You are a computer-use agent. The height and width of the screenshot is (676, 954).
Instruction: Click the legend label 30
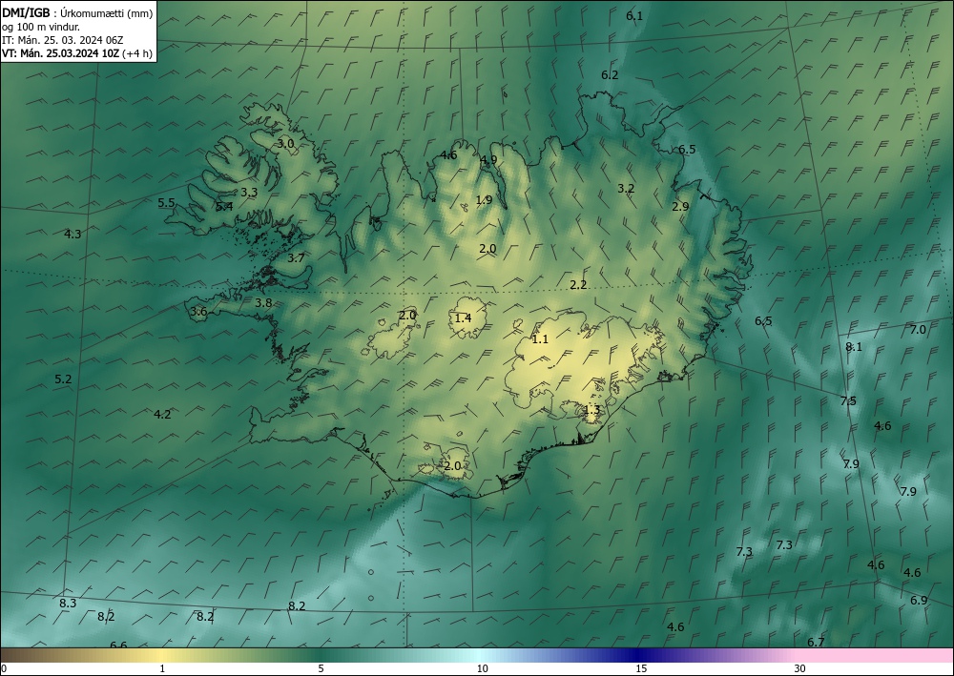tap(800, 669)
